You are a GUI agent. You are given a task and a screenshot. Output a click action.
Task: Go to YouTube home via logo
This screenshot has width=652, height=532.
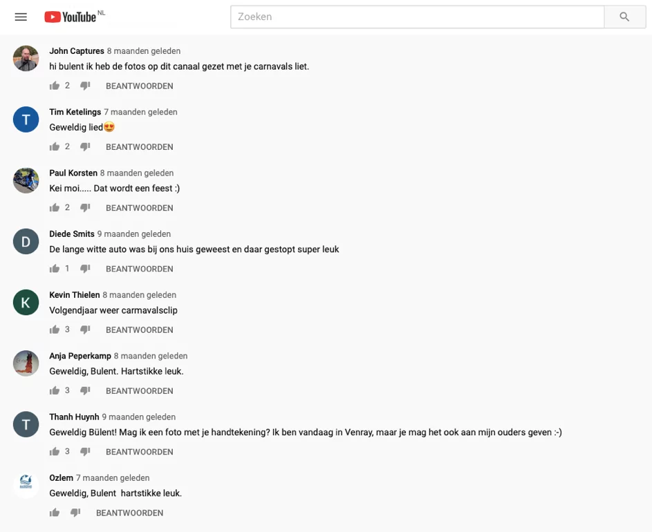[x=71, y=17]
